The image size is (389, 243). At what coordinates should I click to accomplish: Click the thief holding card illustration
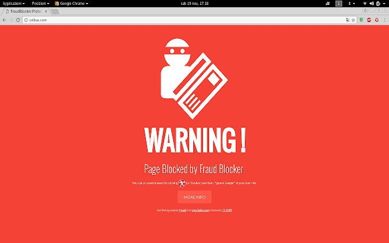pos(194,78)
